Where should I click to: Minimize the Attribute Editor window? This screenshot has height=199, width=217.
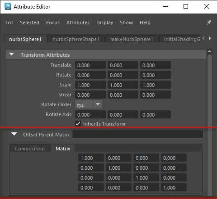tap(165, 6)
